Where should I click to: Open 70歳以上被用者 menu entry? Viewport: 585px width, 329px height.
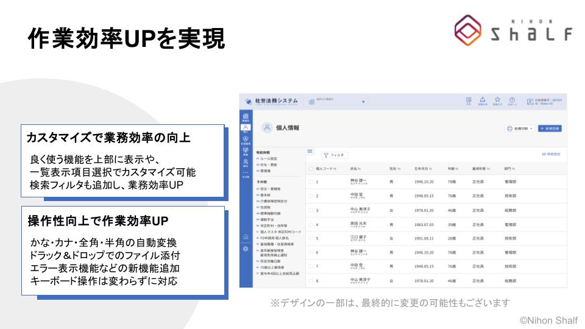272,267
